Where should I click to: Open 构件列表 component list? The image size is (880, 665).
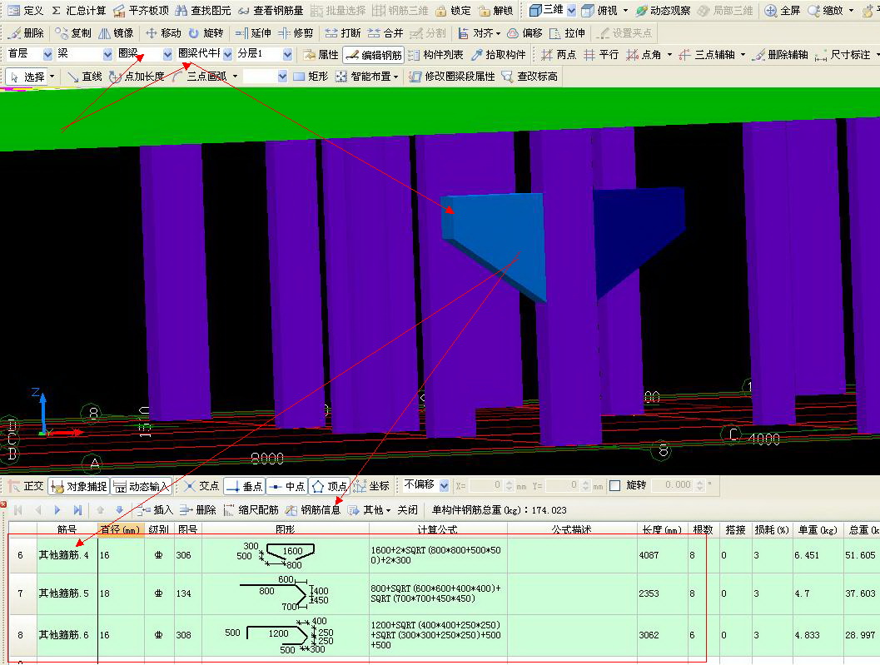click(x=435, y=54)
